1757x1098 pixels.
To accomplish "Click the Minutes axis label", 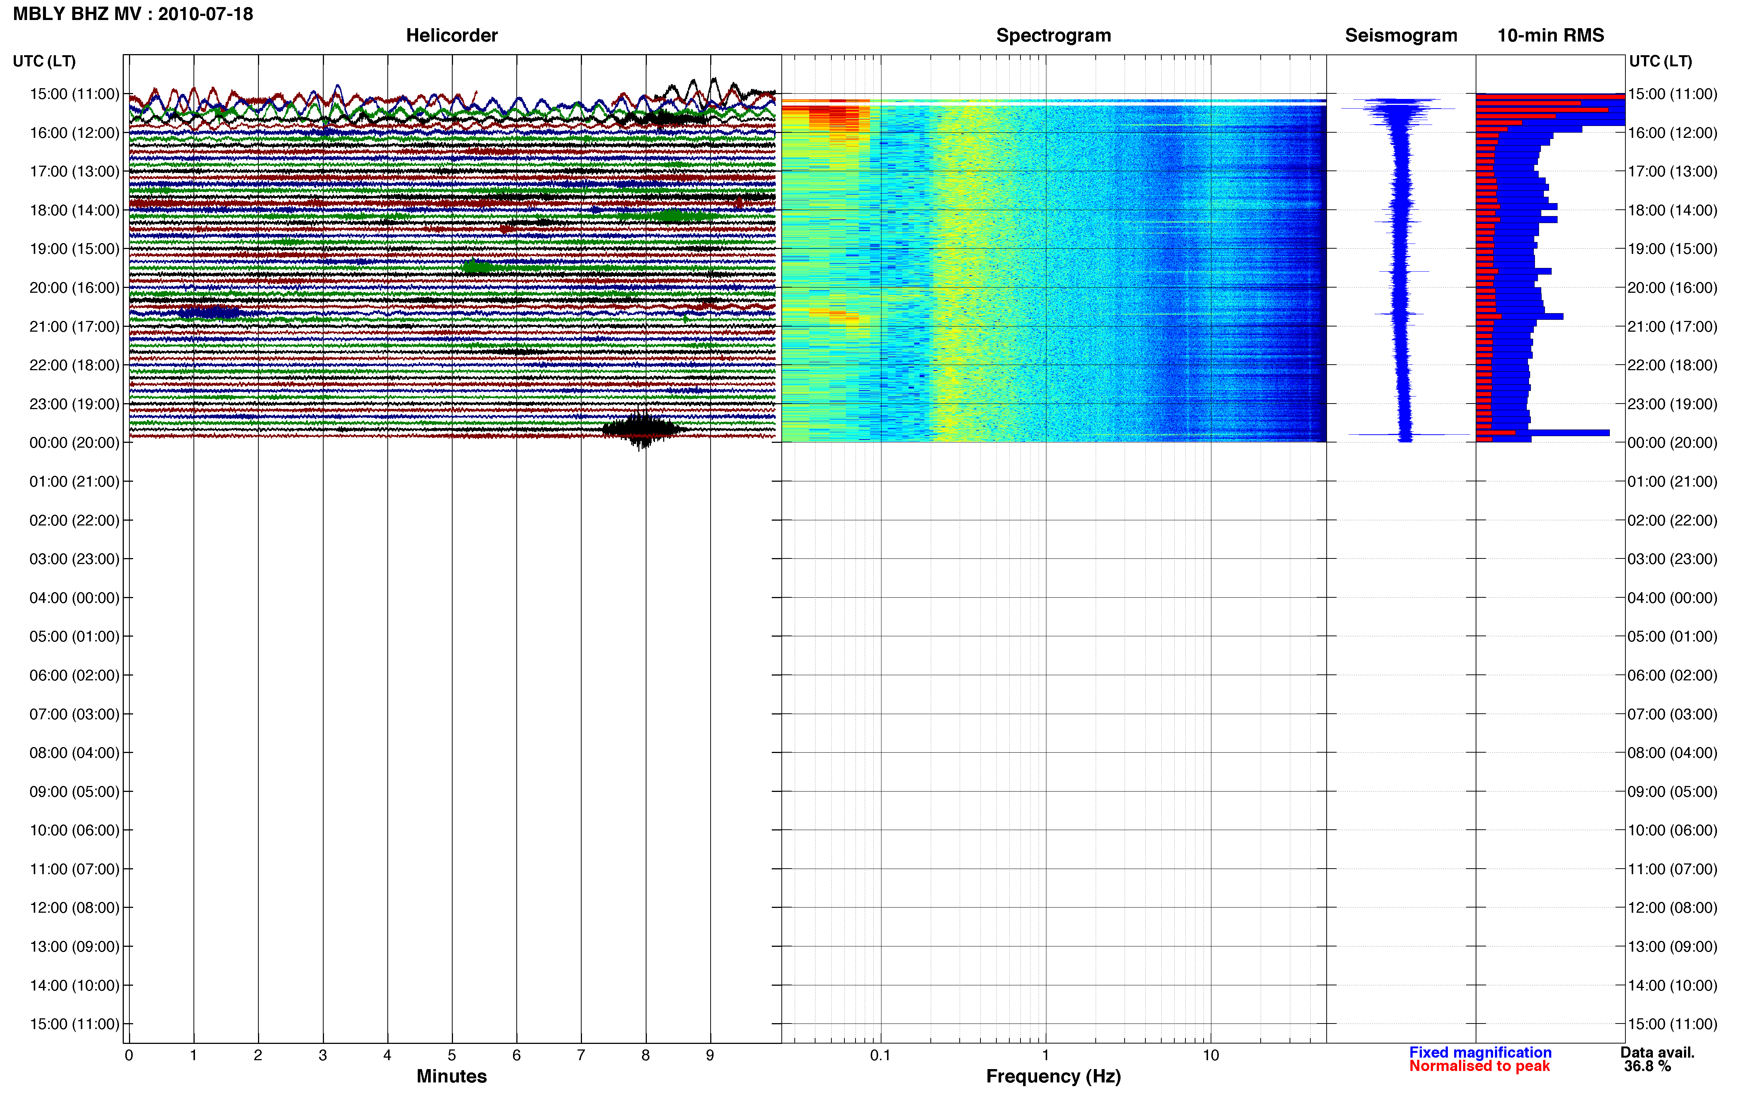I will 451,1076.
